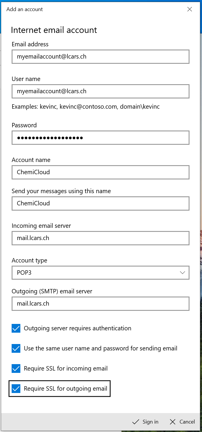Viewport: 202px width, 432px height.
Task: Click the 'Internet email account' heading
Action: pos(54,30)
